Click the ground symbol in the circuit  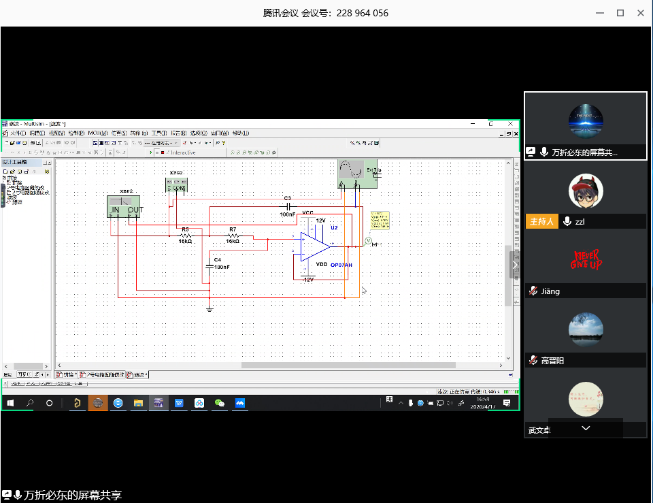tap(210, 309)
